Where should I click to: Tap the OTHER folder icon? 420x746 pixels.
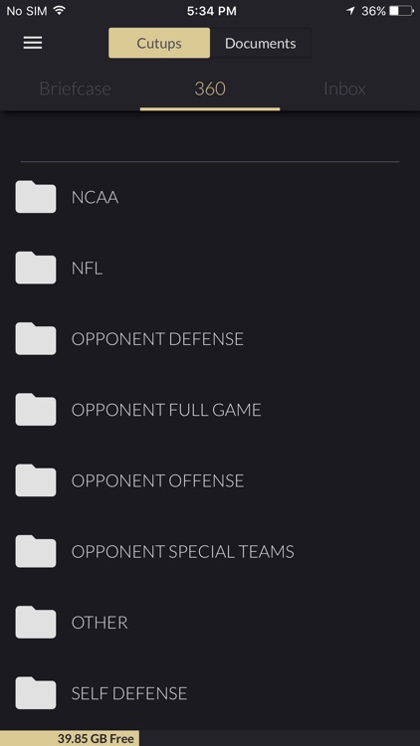[x=36, y=622]
